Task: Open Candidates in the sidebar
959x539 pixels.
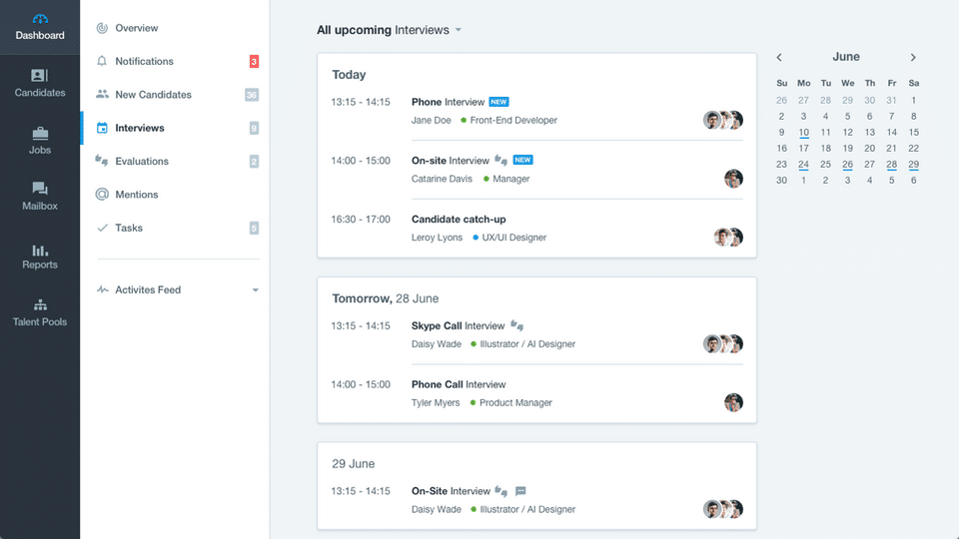Action: pos(40,83)
